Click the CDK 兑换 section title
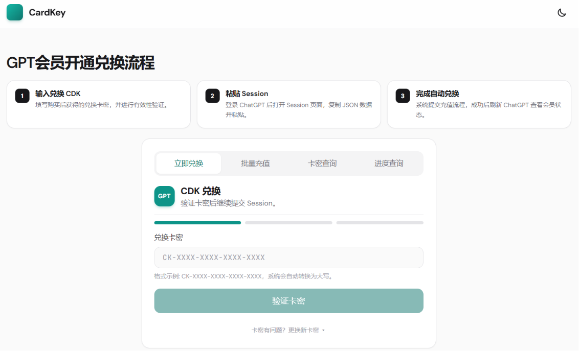The image size is (579, 351). click(x=201, y=191)
